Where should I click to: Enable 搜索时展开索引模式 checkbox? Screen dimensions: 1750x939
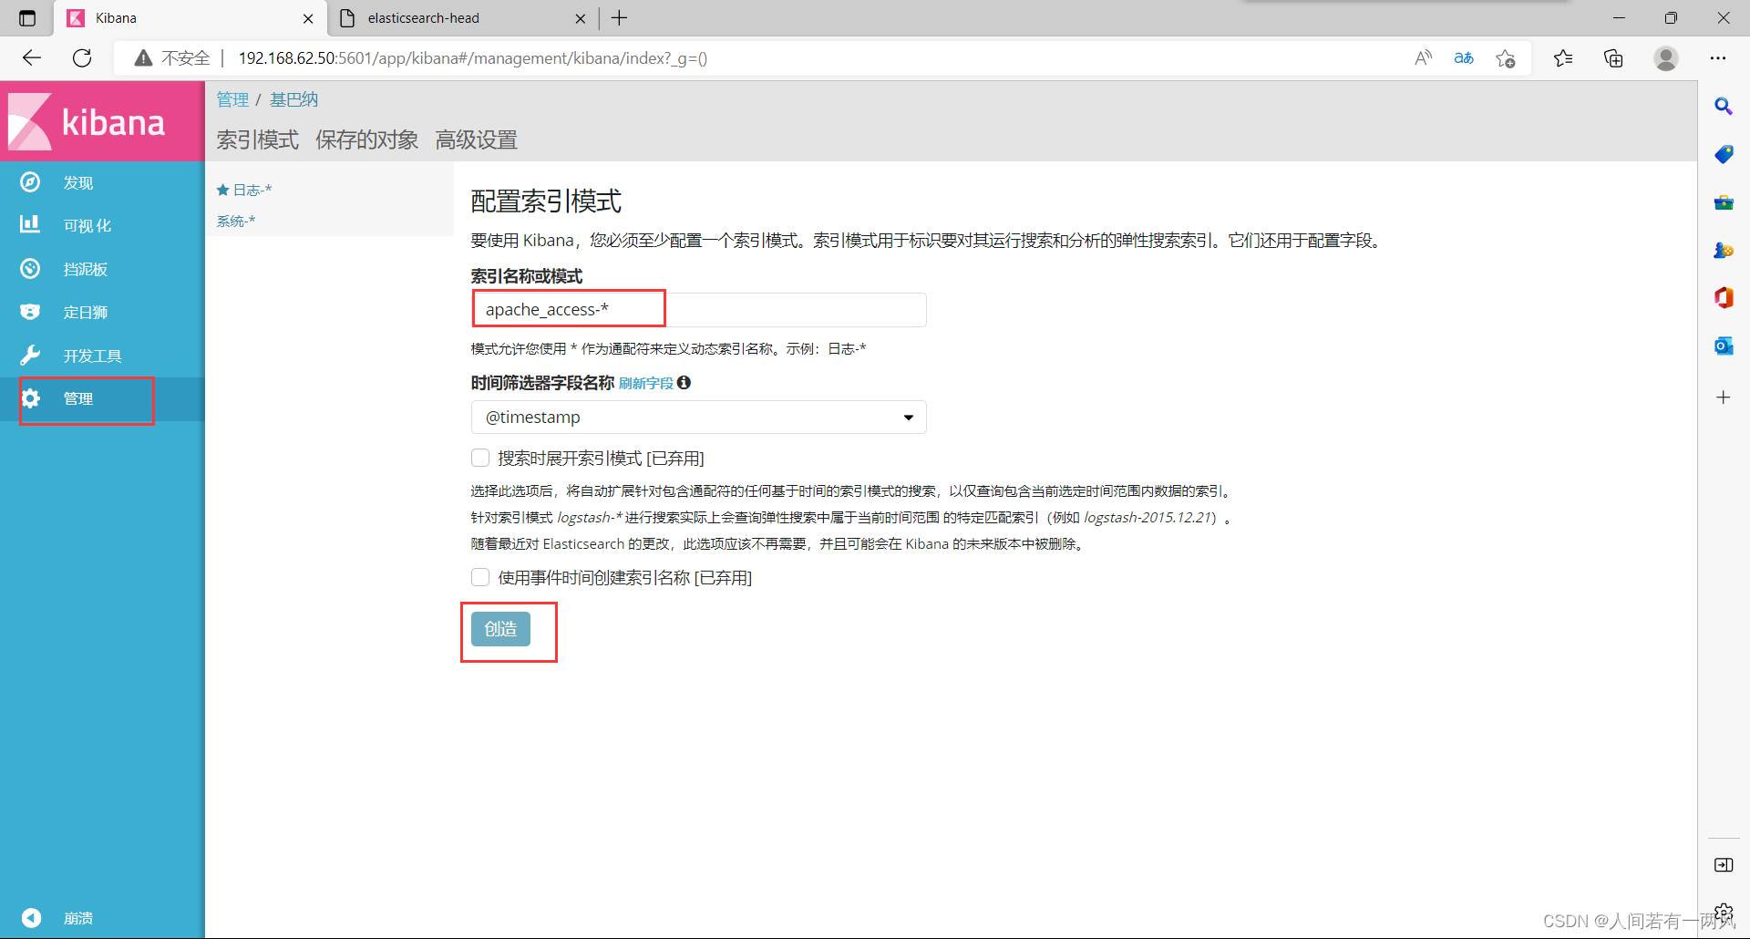tap(480, 458)
